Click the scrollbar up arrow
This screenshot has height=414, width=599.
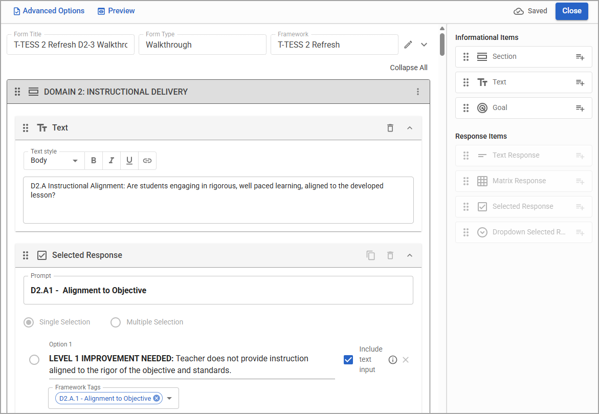click(442, 28)
